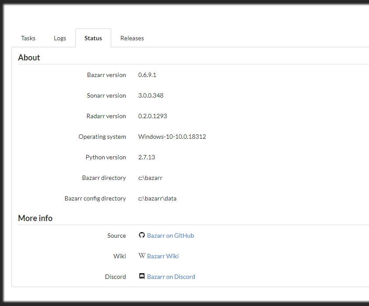Click the Source label
Screen dimensions: 369x306
[116, 236]
